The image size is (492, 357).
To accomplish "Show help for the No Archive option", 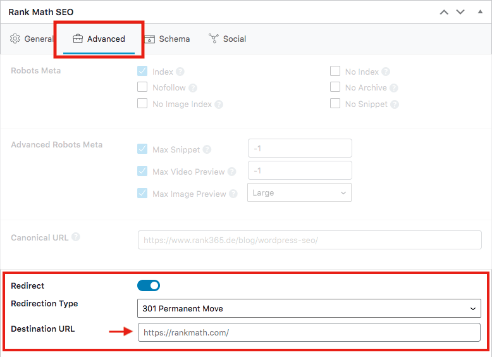I will pyautogui.click(x=394, y=88).
